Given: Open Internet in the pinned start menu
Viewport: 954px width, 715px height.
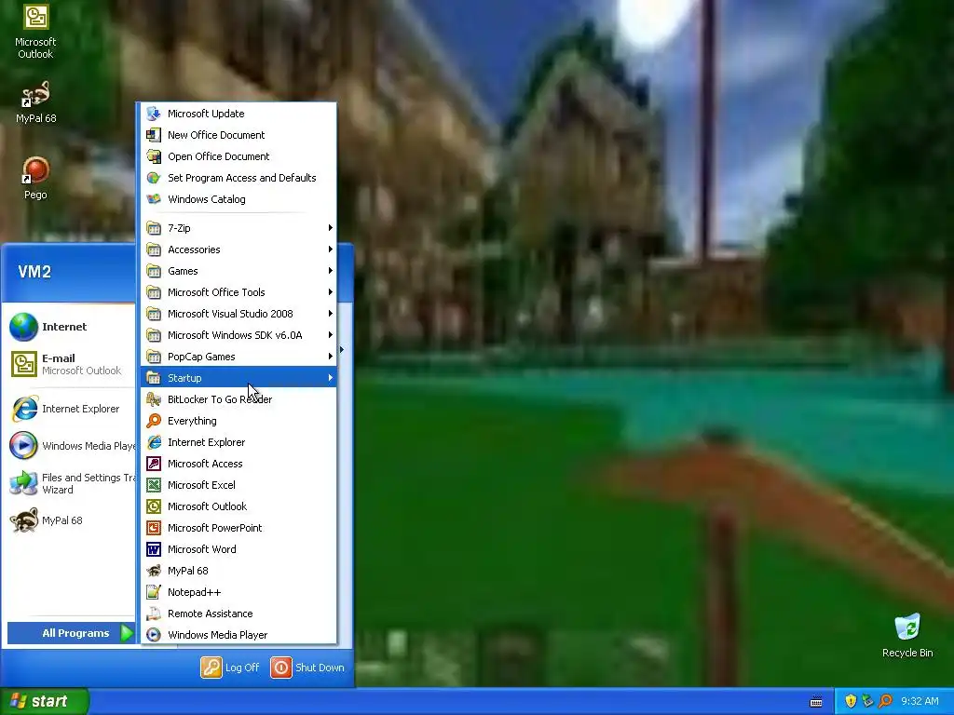Looking at the screenshot, I should click(x=70, y=327).
